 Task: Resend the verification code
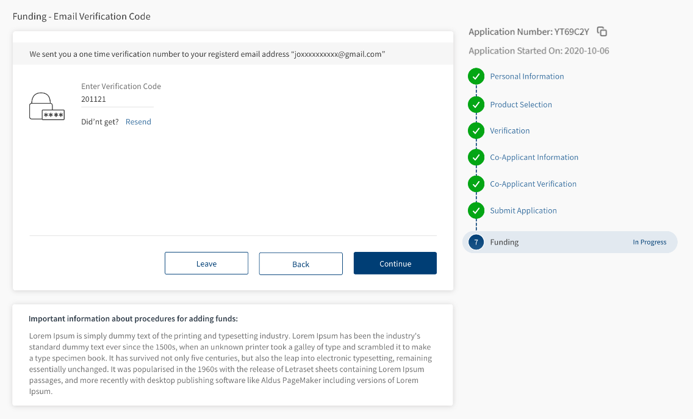[138, 122]
